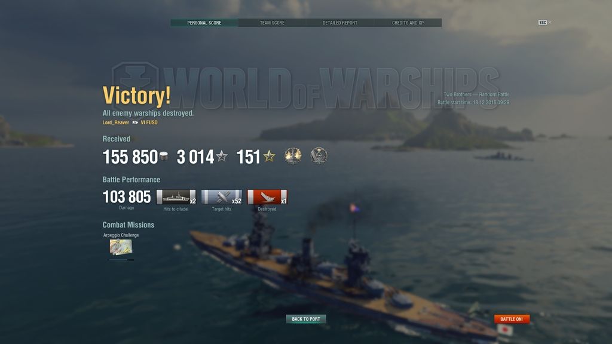Open Credits and XP tab
This screenshot has height=344, width=612.
point(408,23)
